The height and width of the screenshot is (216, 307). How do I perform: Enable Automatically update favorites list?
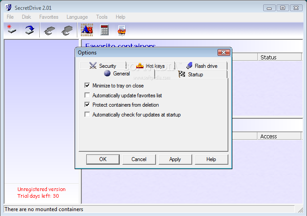(x=87, y=95)
